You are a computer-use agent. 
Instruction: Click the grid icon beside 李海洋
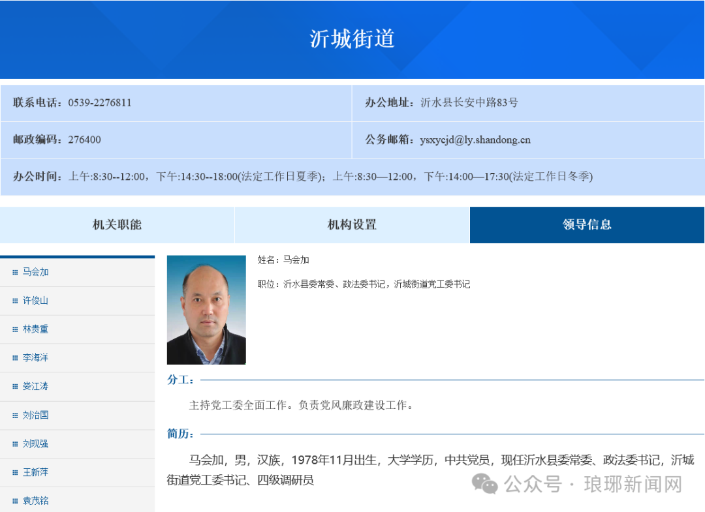[x=15, y=358]
